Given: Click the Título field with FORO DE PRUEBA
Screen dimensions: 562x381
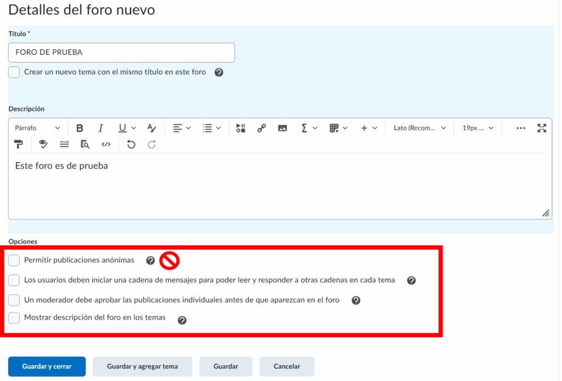Looking at the screenshot, I should tap(121, 53).
